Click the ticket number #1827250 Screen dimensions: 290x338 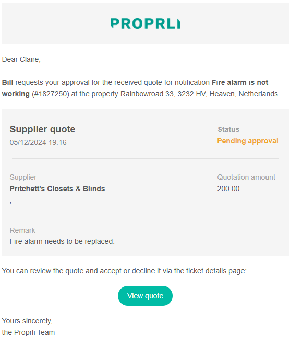coord(50,94)
